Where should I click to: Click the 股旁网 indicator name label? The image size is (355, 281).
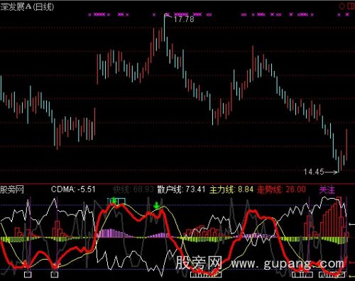tap(12, 189)
